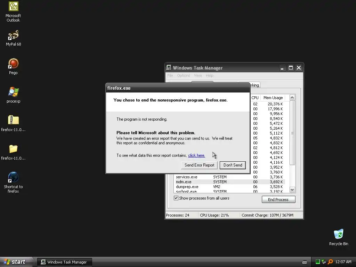Image resolution: width=356 pixels, height=267 pixels.
Task: Click the 4,692 K memory value
Action: pyautogui.click(x=276, y=153)
